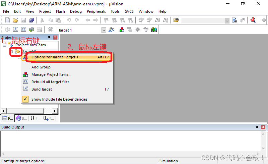Cut selection with scissors icon
Screen dimensions: 268x164
pos(42,20)
